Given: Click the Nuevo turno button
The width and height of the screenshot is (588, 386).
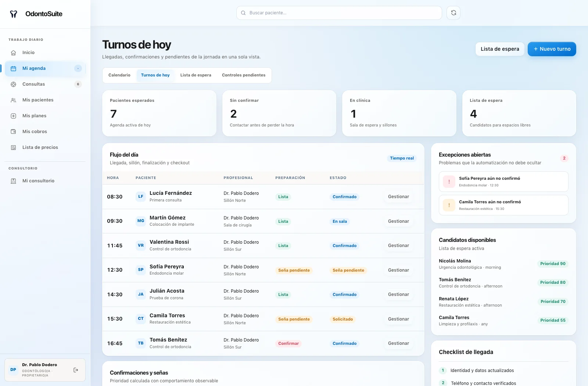Looking at the screenshot, I should [x=552, y=49].
